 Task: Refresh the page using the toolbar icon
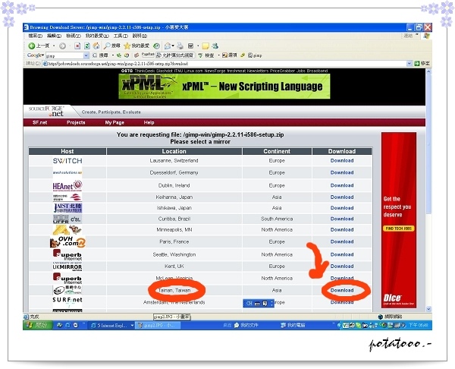point(86,46)
